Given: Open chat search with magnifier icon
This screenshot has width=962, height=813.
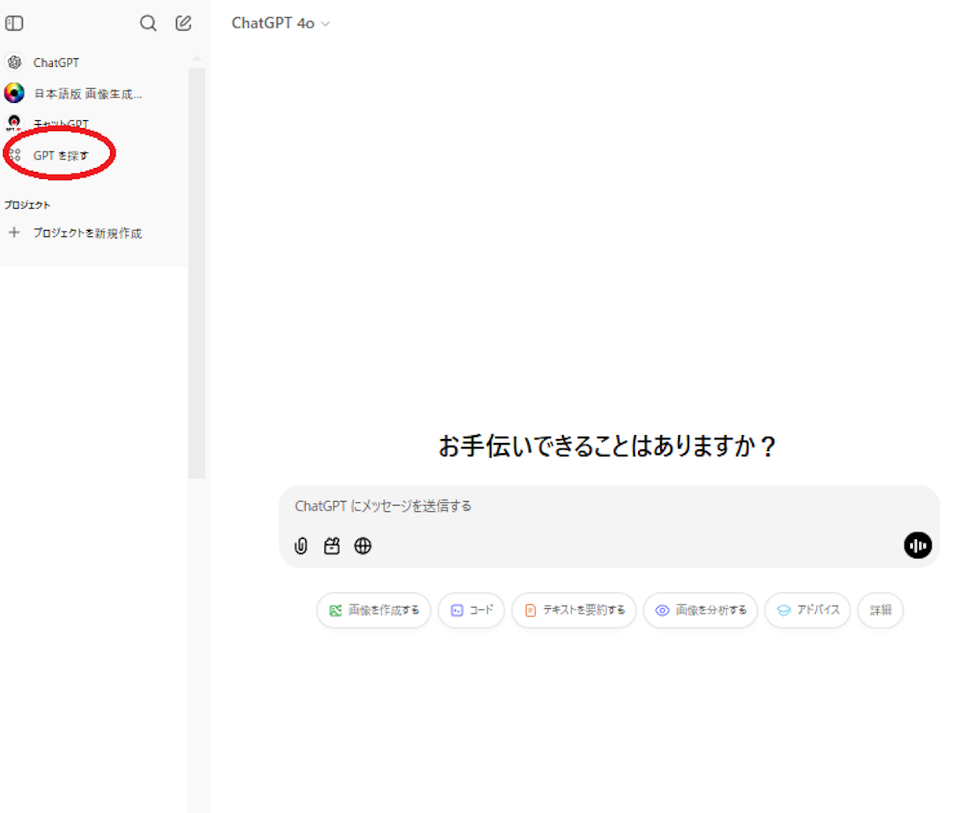Looking at the screenshot, I should tap(148, 23).
